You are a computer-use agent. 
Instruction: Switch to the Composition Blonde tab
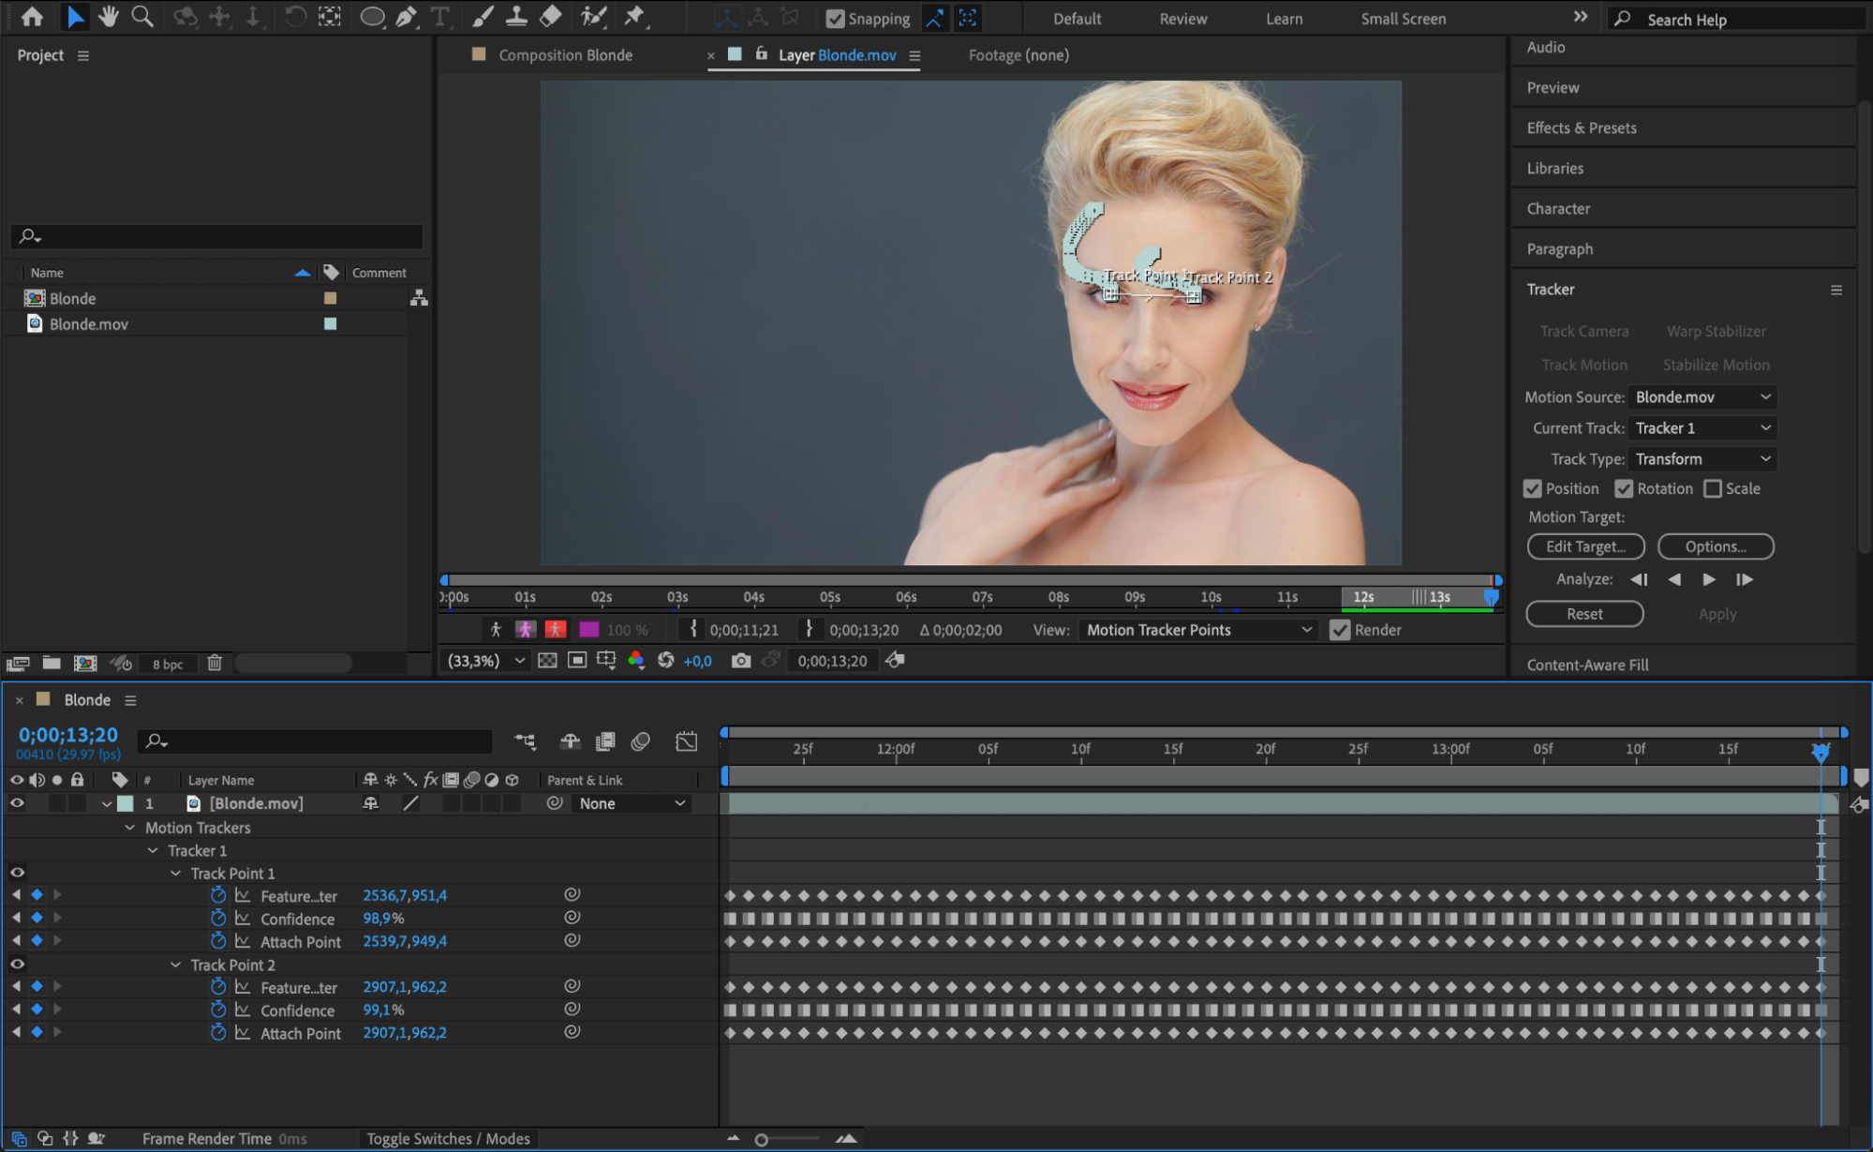click(x=564, y=55)
